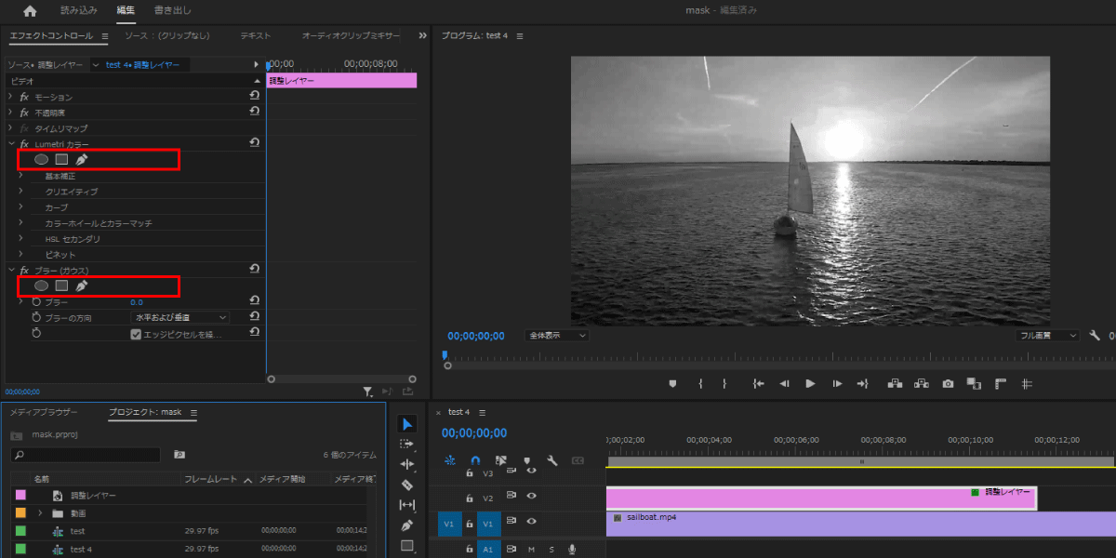Click the project search input field
Image resolution: width=1116 pixels, height=558 pixels.
(86, 455)
